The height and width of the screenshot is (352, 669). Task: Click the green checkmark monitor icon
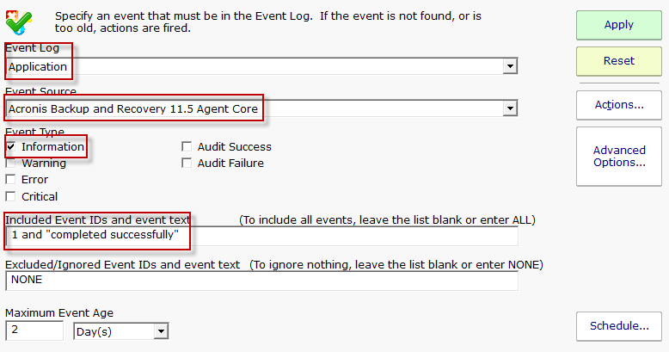(21, 19)
